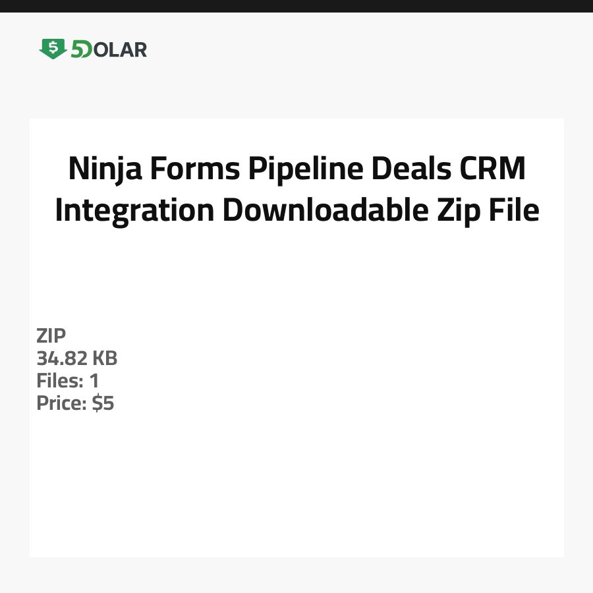Click the 34.82 KB file size text
This screenshot has width=593, height=593.
point(77,358)
